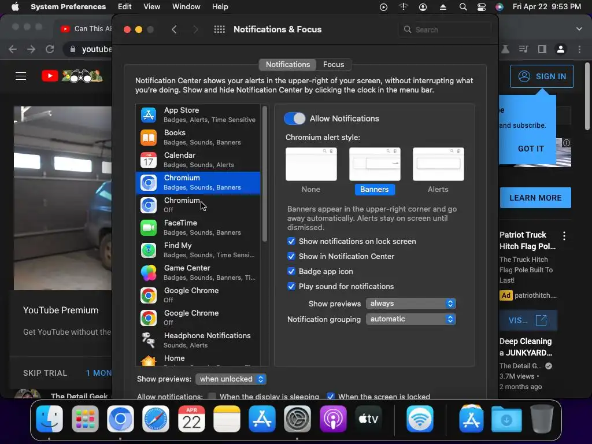
Task: Select FaceTime in the notifications list
Action: (198, 228)
